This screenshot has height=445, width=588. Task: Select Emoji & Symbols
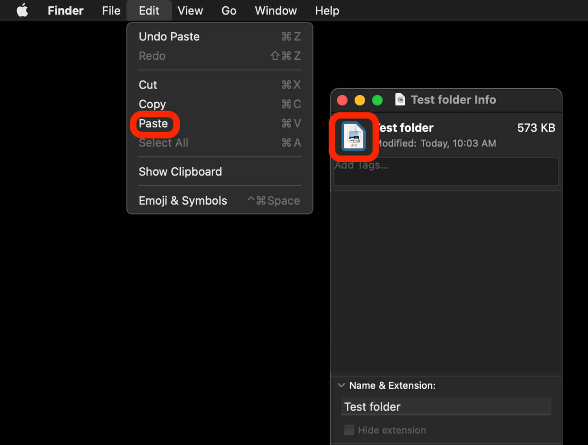[183, 200]
